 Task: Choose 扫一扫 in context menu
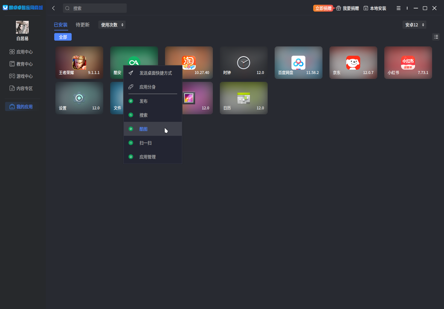coord(153,143)
